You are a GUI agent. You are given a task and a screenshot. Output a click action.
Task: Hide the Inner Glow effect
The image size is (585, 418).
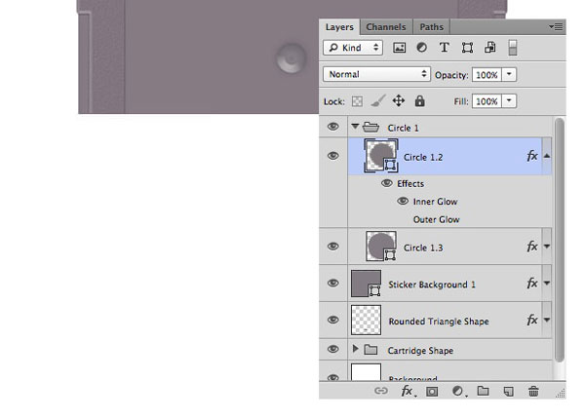[x=403, y=201]
